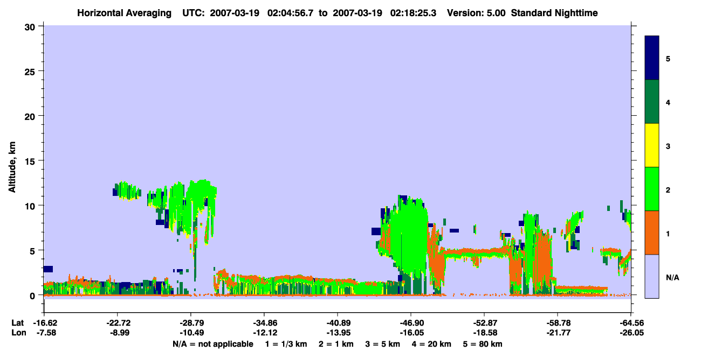The width and height of the screenshot is (701, 359).
Task: Click the start time '02:04:56.7' in title
Action: [x=291, y=13]
